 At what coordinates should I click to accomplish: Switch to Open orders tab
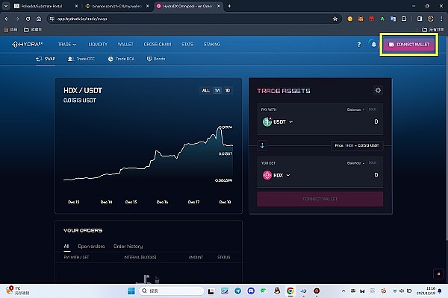[x=90, y=246]
